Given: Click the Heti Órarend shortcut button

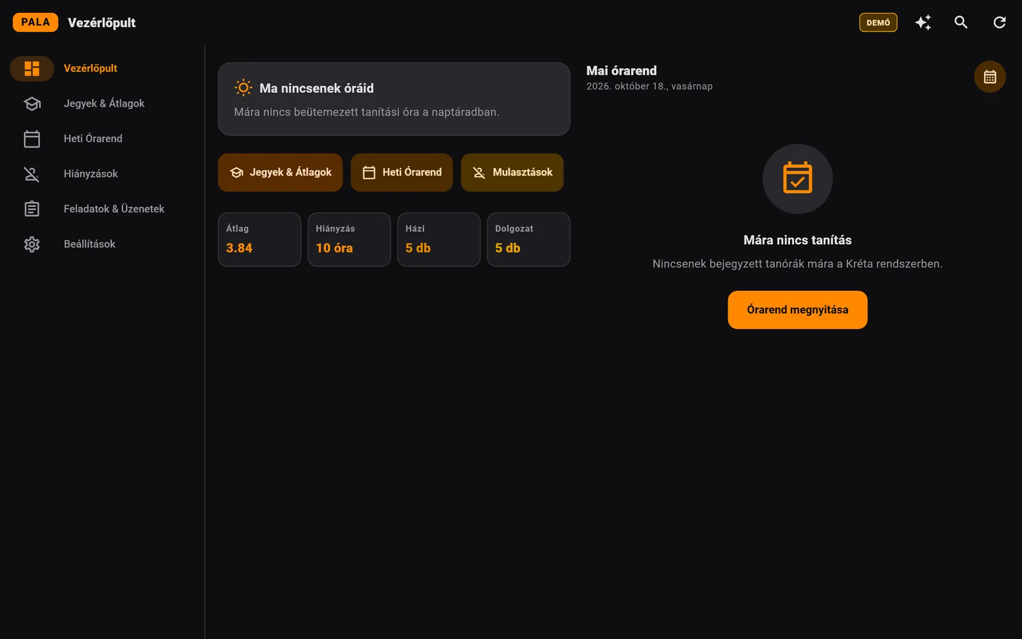Looking at the screenshot, I should coord(402,173).
